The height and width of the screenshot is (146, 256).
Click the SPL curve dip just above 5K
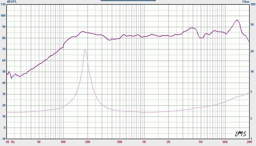[x=201, y=38]
